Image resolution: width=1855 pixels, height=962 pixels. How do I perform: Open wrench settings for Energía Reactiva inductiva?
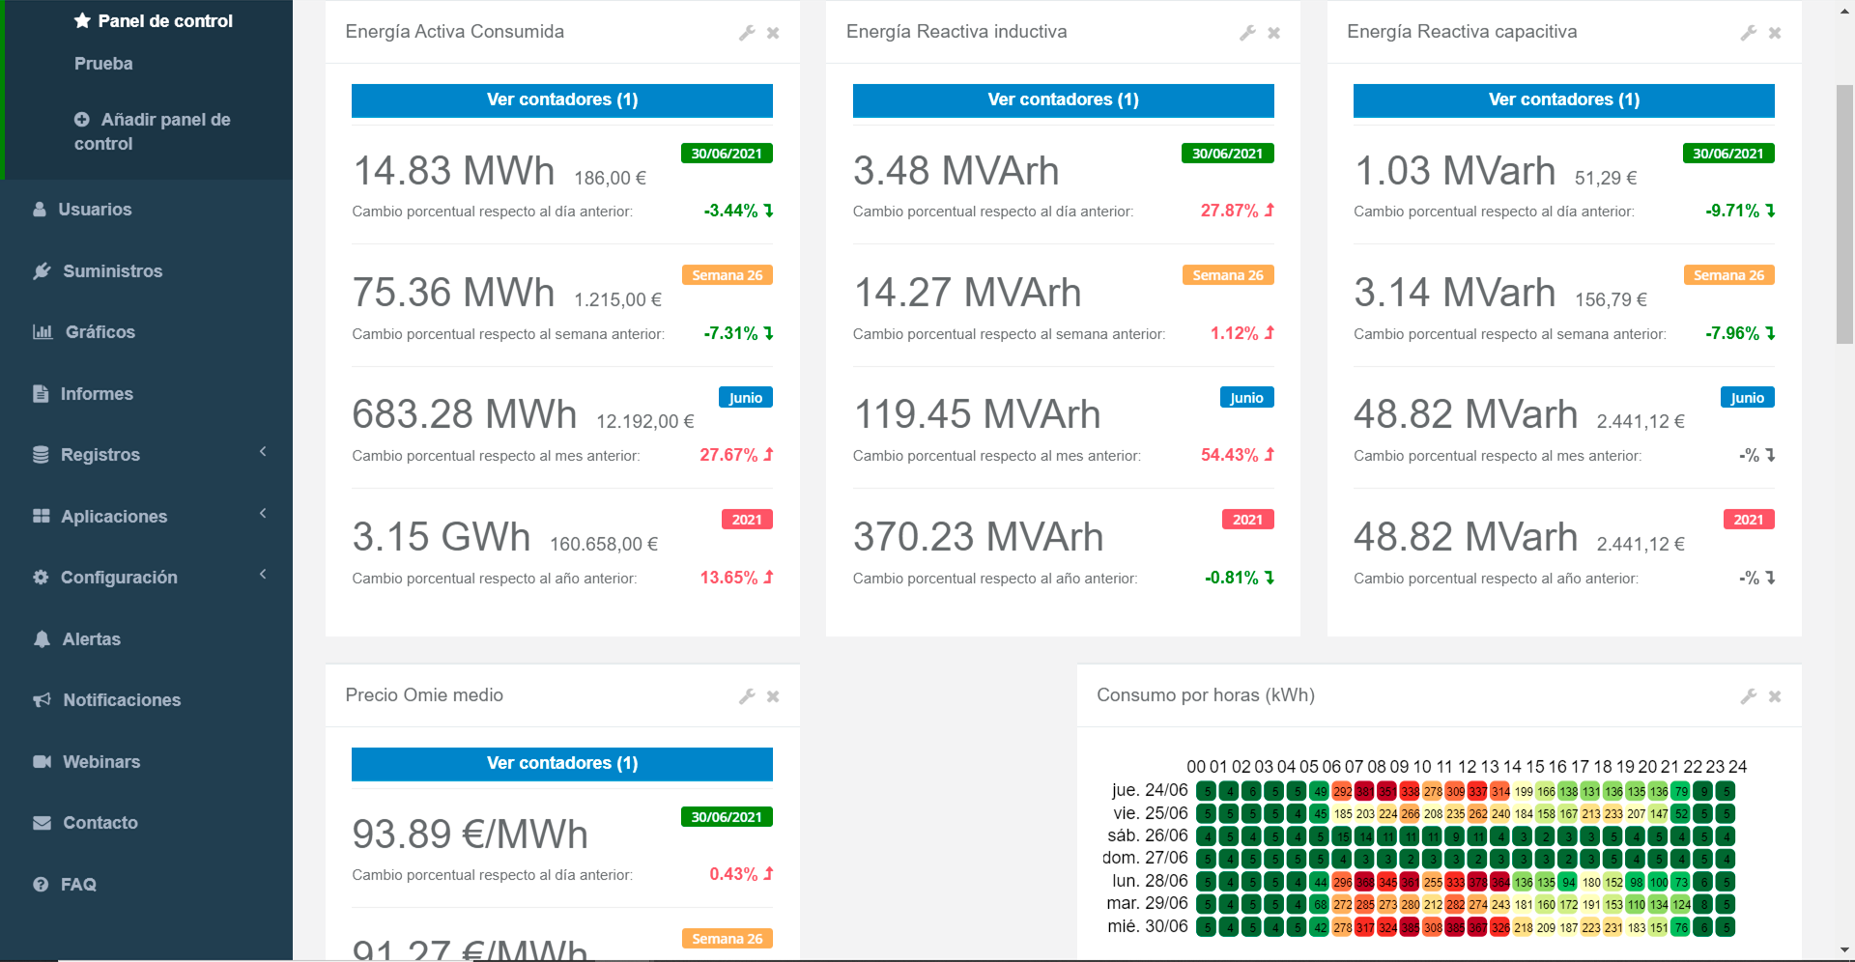(1247, 33)
